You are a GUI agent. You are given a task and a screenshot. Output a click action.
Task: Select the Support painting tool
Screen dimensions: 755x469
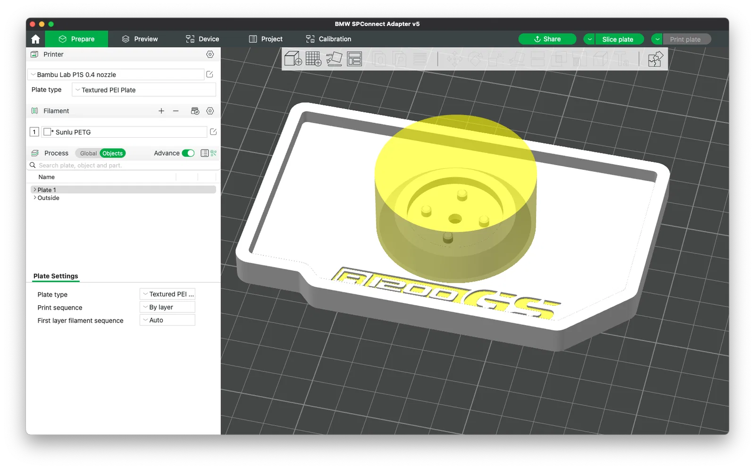[579, 59]
